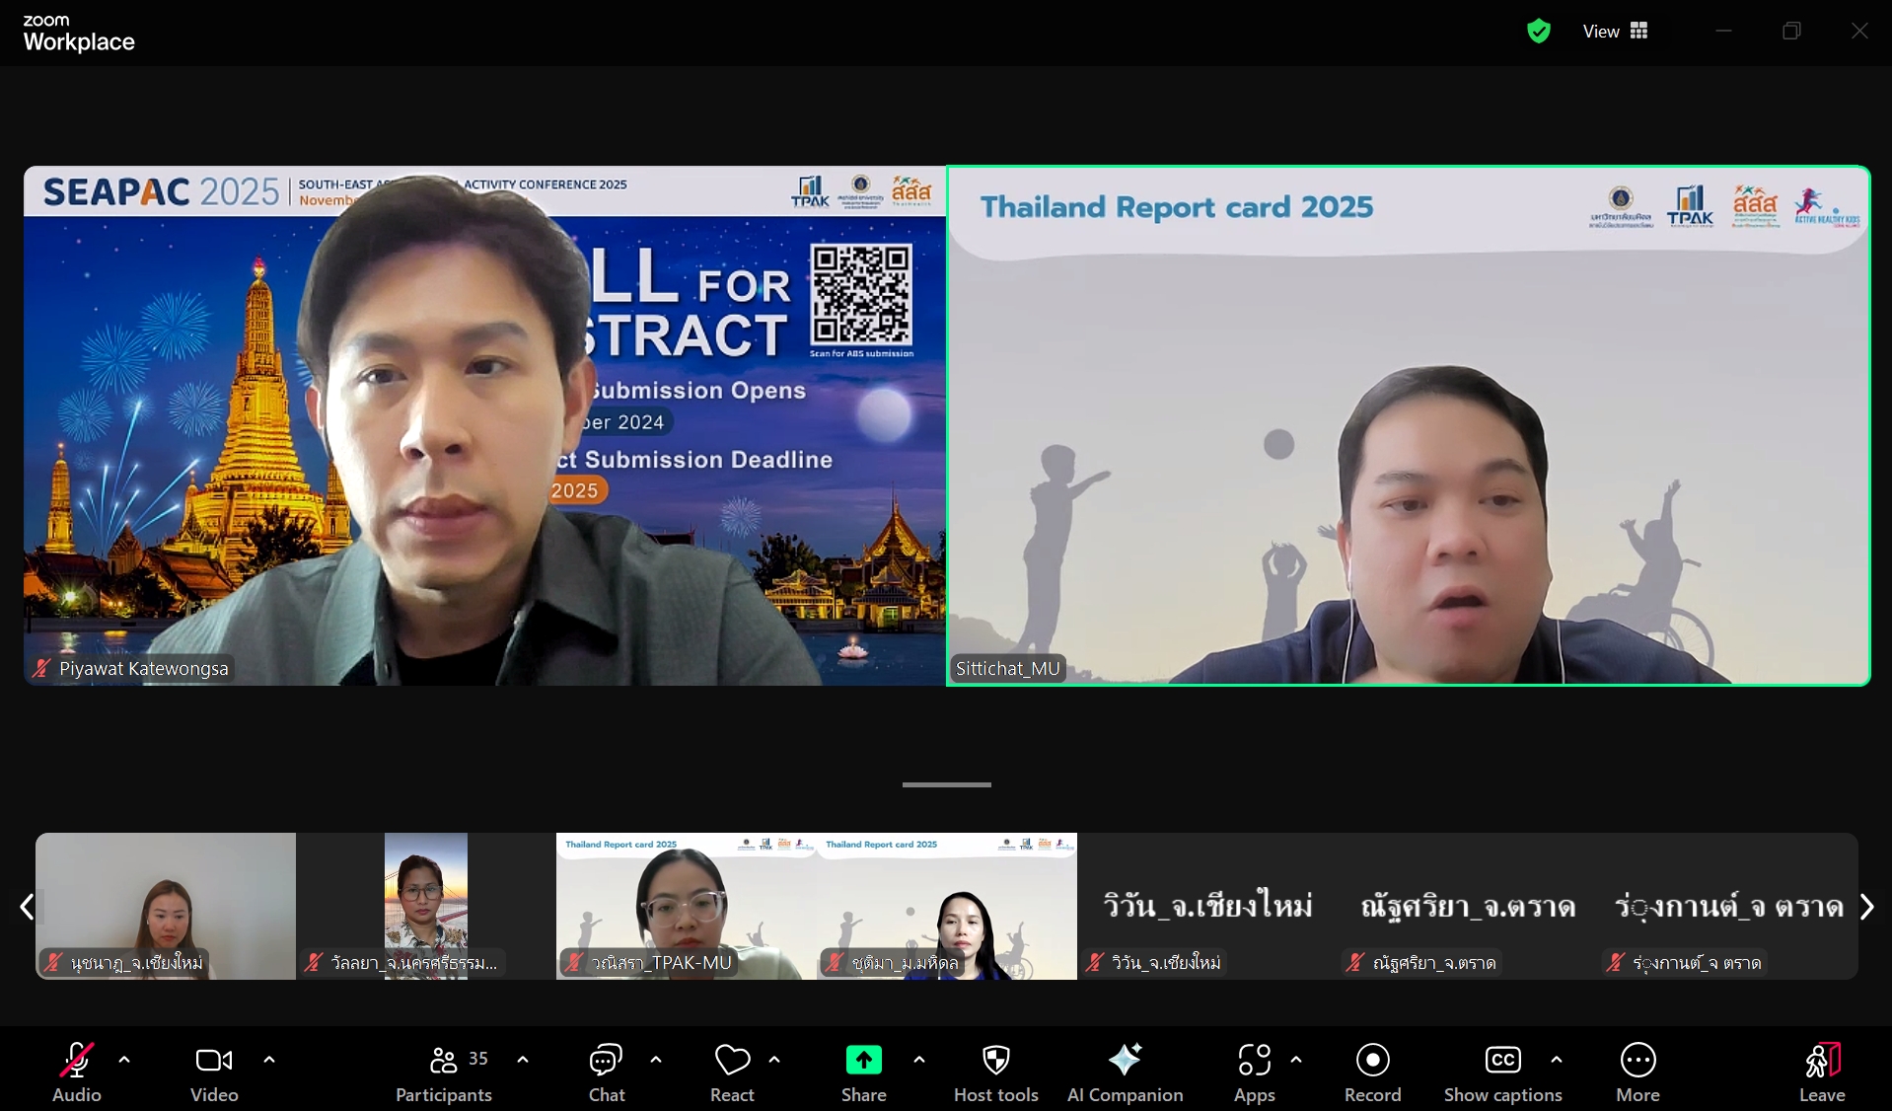Open the Participants panel

444,1071
